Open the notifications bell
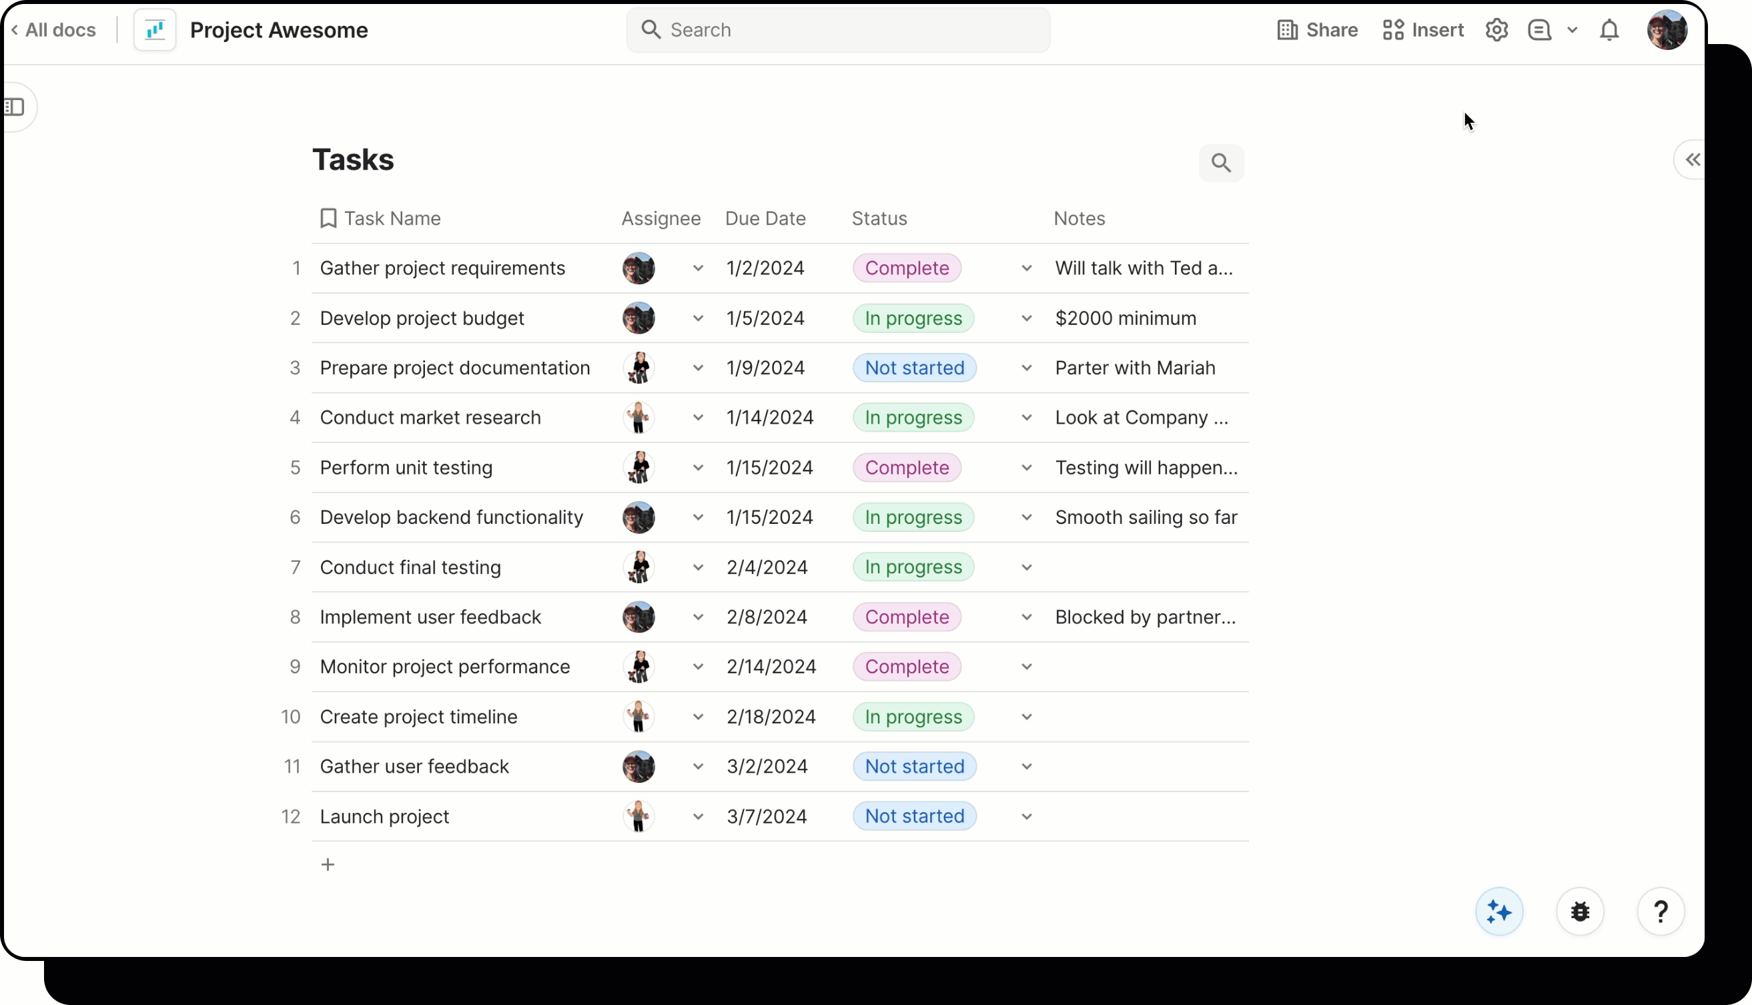 (x=1609, y=31)
